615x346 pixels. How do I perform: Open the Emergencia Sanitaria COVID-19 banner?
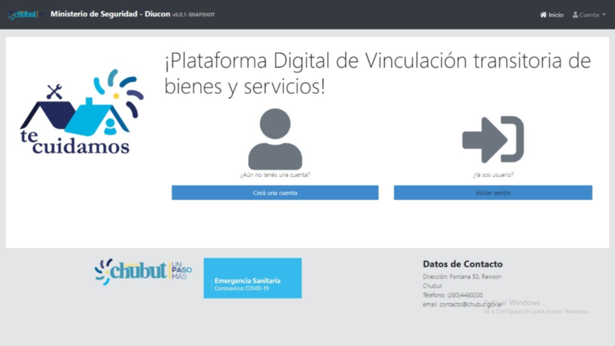coord(252,278)
